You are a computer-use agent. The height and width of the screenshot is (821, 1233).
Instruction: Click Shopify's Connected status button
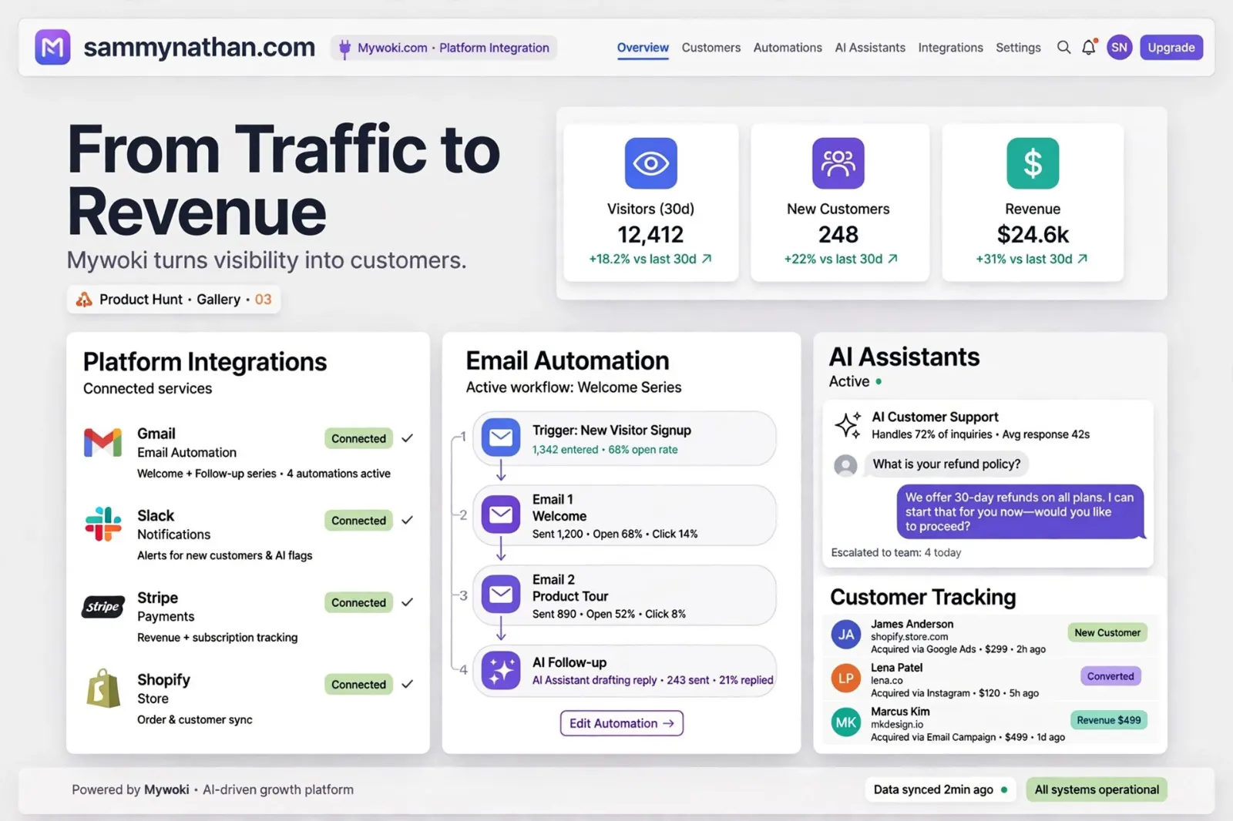pos(358,684)
